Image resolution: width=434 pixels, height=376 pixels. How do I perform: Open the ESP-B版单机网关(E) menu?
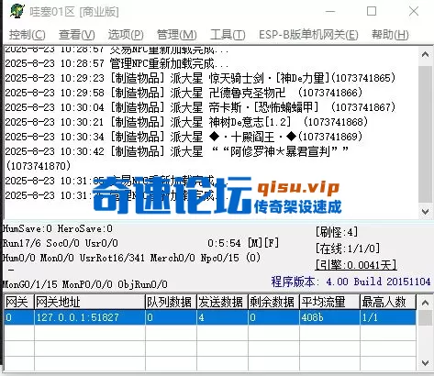click(308, 35)
